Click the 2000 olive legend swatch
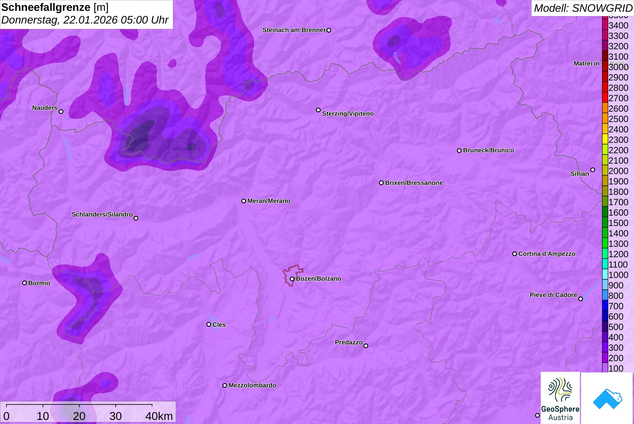Image resolution: width=634 pixels, height=424 pixels. point(605,171)
